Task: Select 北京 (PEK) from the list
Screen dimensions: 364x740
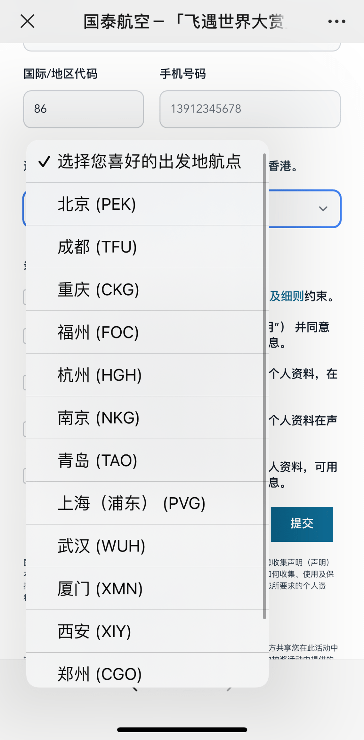Action: 147,204
